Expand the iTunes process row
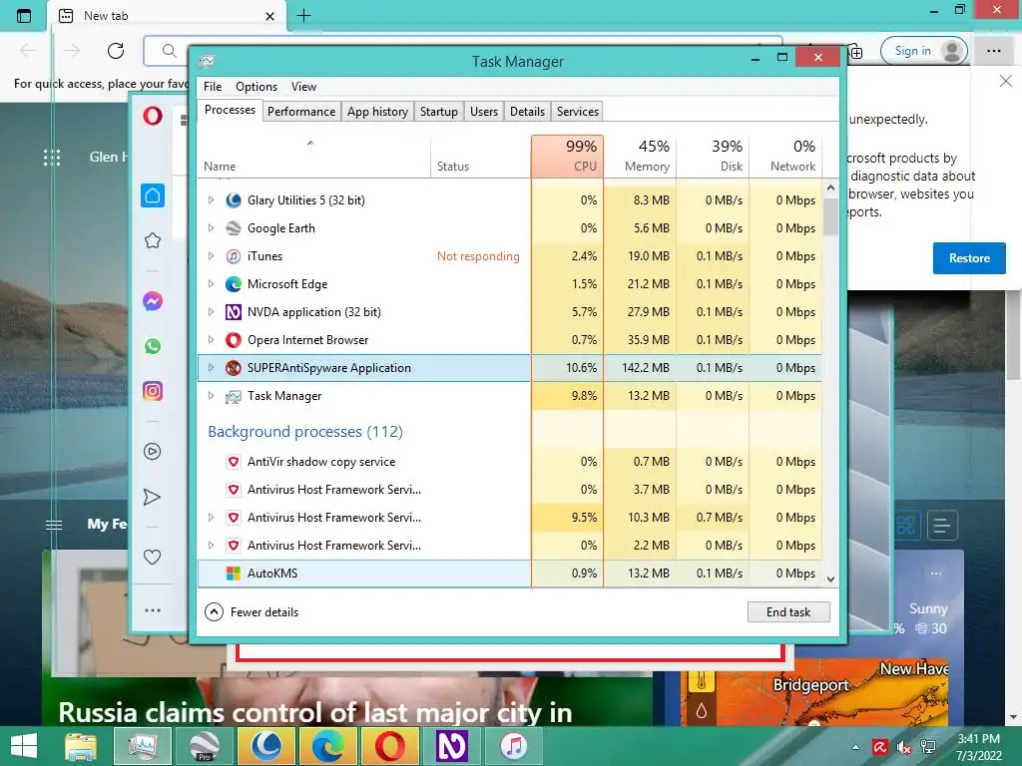 tap(211, 256)
